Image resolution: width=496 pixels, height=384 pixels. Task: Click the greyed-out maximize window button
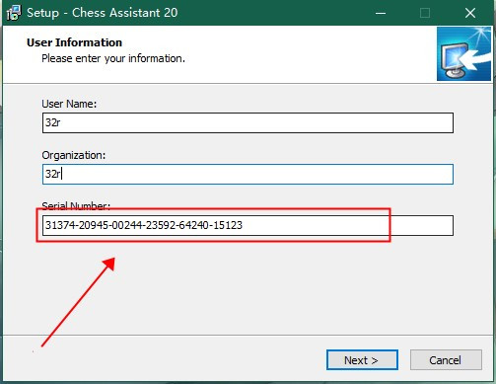tap(425, 13)
